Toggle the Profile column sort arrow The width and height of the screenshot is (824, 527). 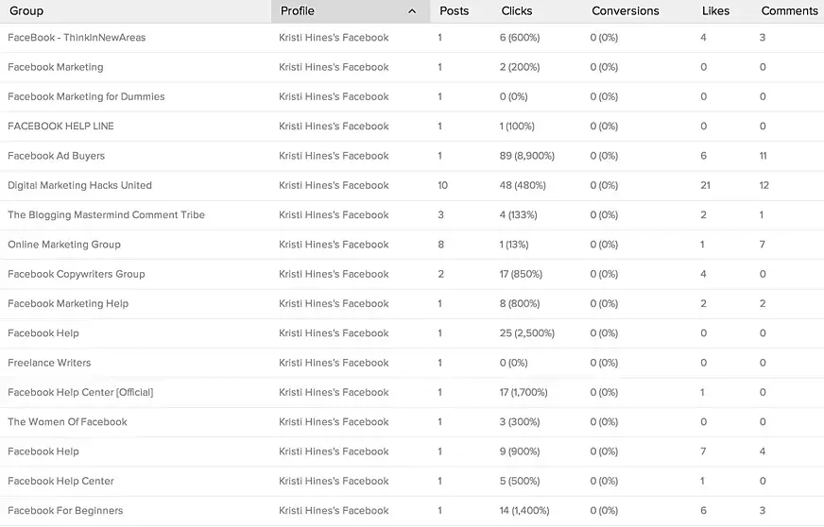pyautogui.click(x=412, y=11)
